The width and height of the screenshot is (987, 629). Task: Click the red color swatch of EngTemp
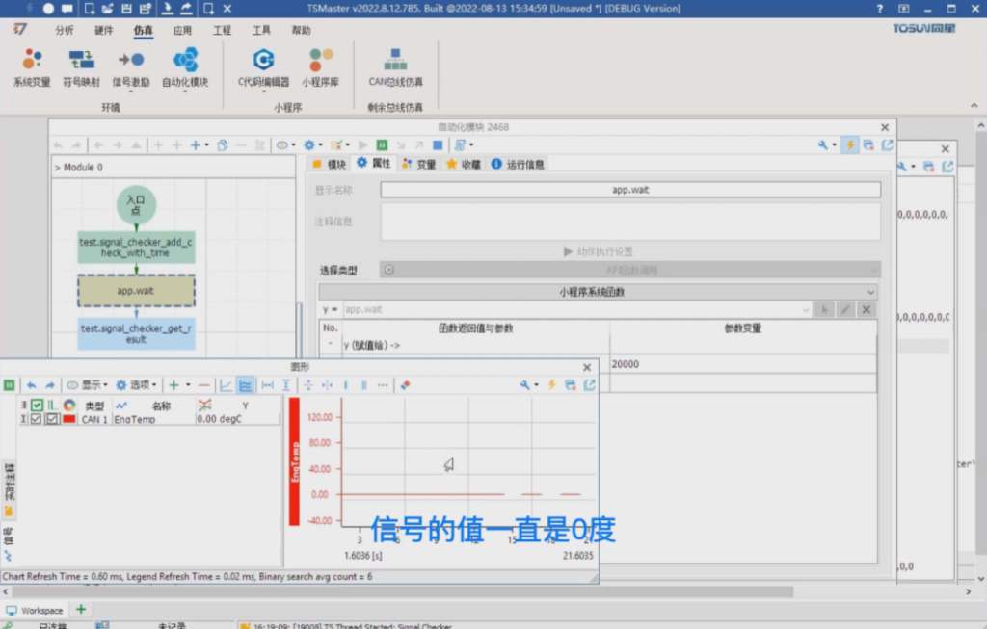click(69, 419)
